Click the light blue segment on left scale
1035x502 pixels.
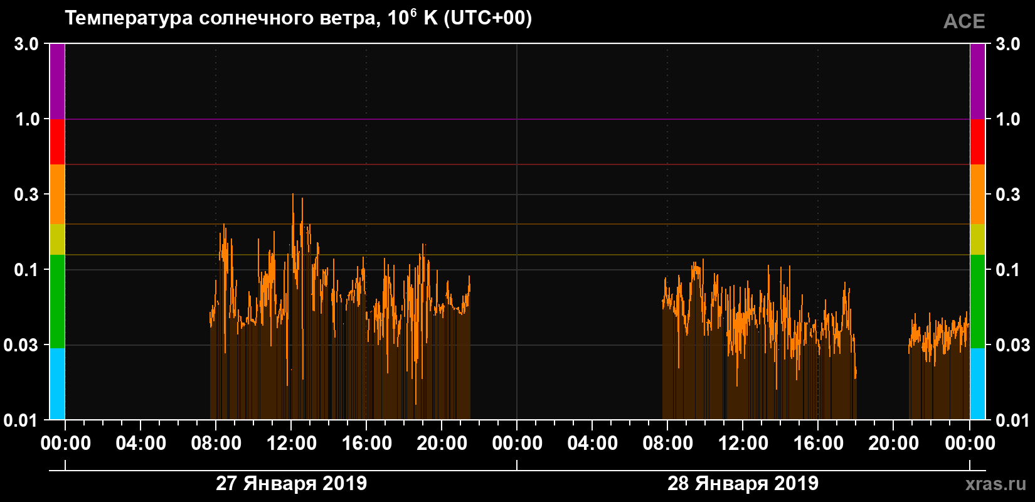pyautogui.click(x=57, y=384)
